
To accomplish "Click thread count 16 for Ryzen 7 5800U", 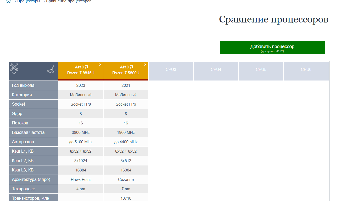I will click(x=126, y=123).
